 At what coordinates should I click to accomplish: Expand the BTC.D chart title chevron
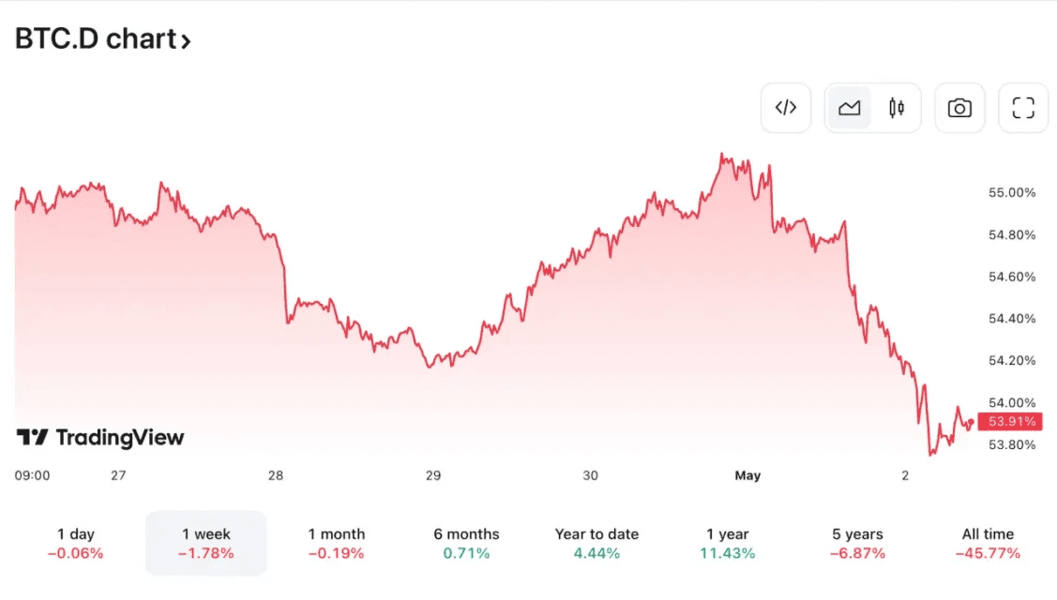(x=186, y=39)
